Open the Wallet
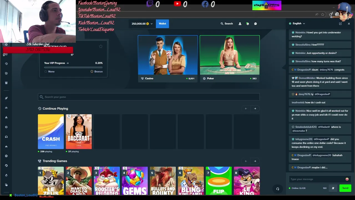 point(163,24)
